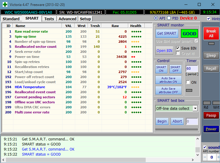Click the SMART test box number field

pyautogui.click(x=192, y=121)
